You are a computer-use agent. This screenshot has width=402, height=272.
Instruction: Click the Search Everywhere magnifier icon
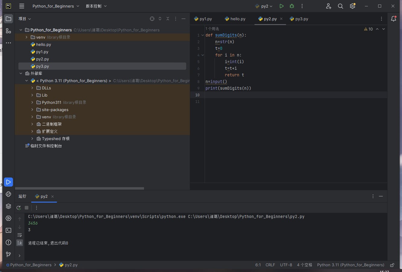(340, 6)
